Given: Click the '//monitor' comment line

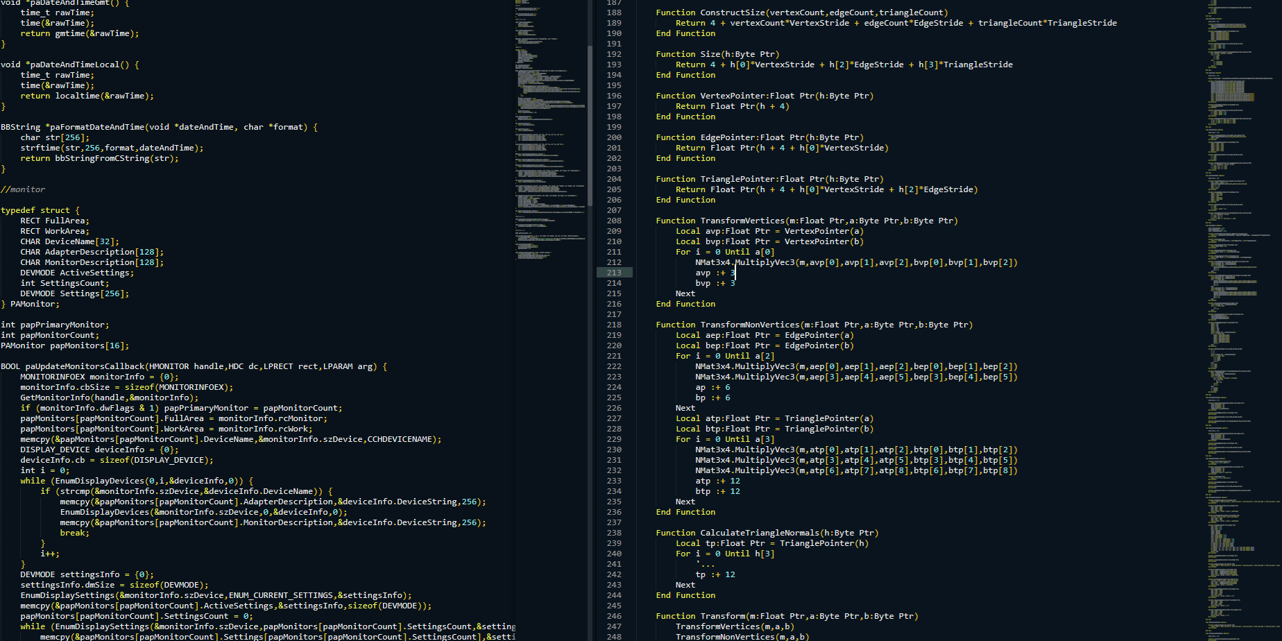Looking at the screenshot, I should coord(23,189).
